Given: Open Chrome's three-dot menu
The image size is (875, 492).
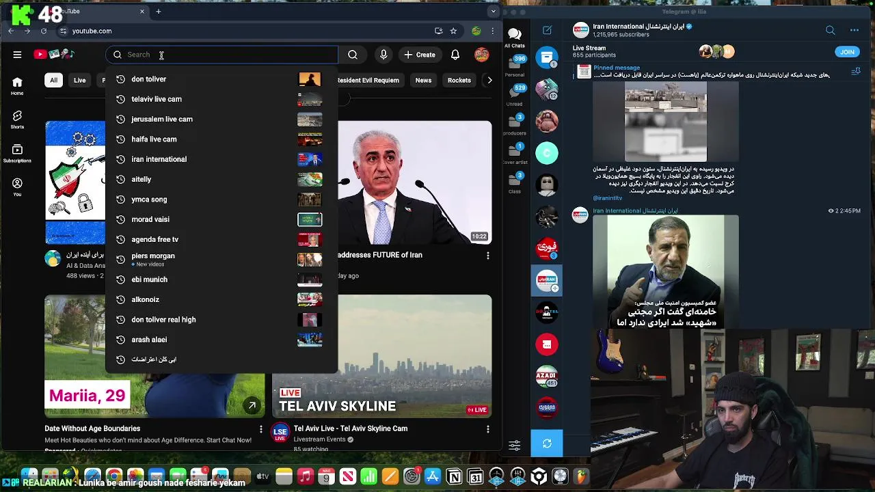Looking at the screenshot, I should tap(492, 31).
